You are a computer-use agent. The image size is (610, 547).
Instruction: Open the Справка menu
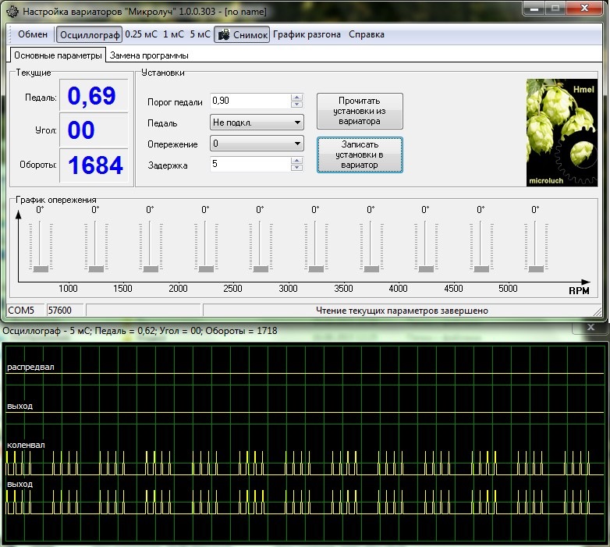366,34
